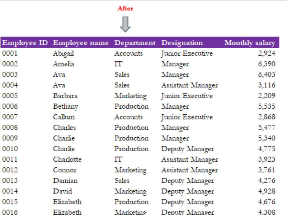Viewport: 287px width, 215px height.
Task: Click the name Charlotte
Action: tap(67, 159)
